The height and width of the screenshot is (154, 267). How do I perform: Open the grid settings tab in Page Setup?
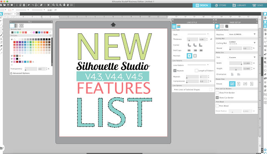pos(222,26)
